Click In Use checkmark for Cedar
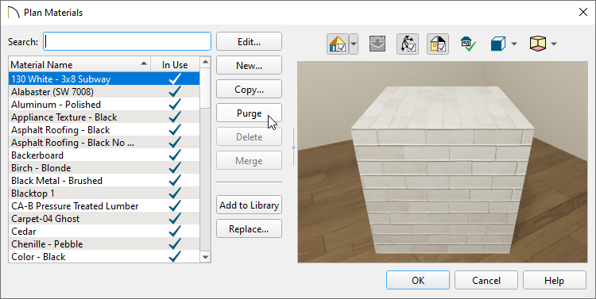The width and height of the screenshot is (596, 299). [x=175, y=231]
